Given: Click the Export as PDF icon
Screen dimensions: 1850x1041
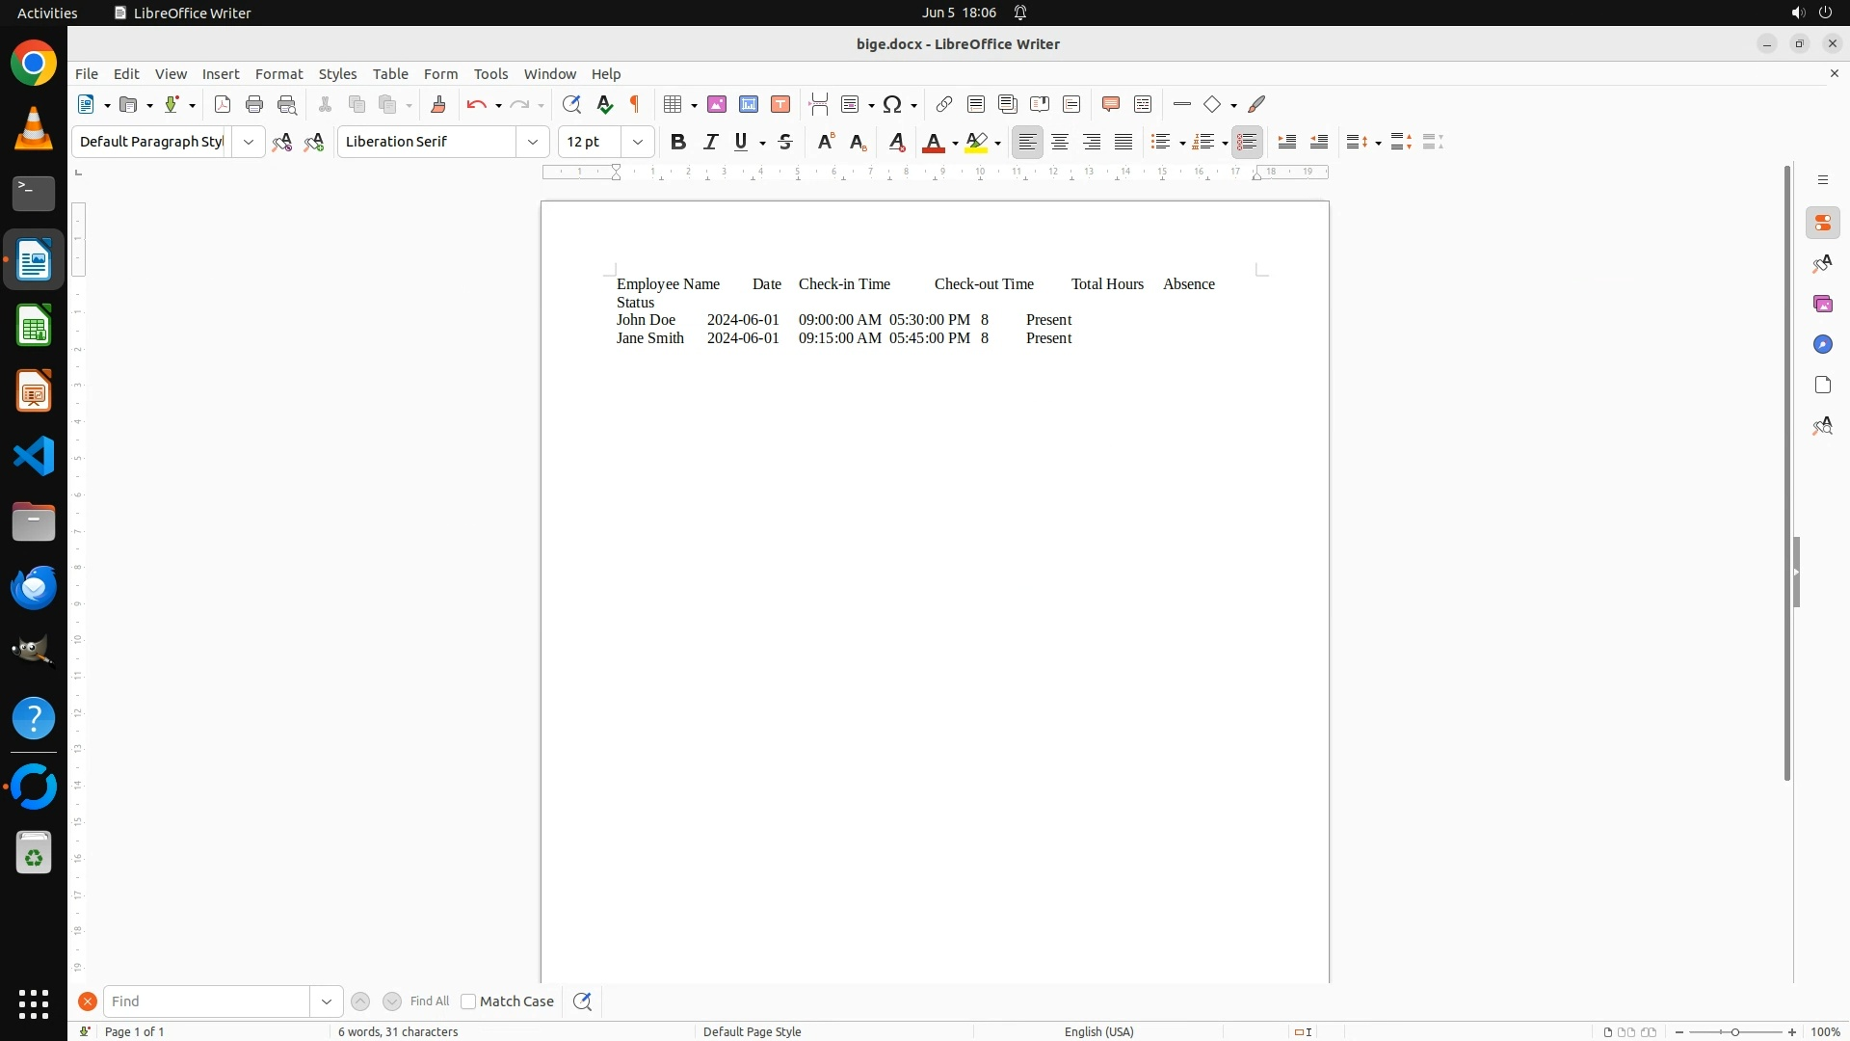Looking at the screenshot, I should click(x=223, y=104).
